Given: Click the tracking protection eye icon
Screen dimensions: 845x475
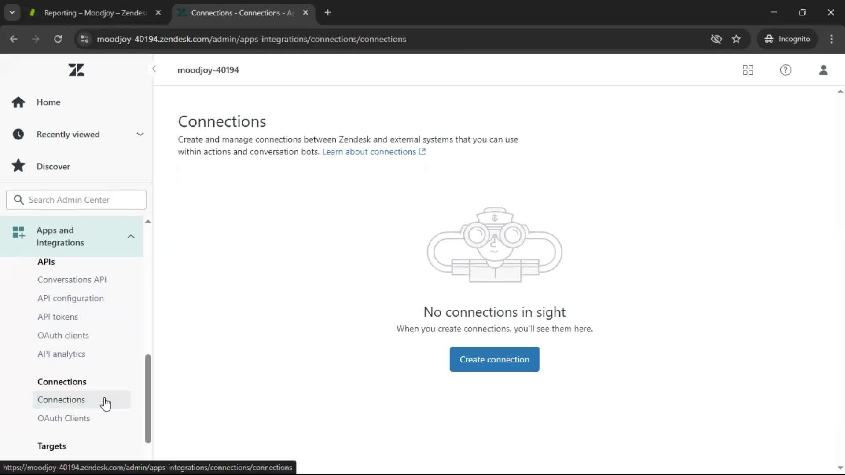Looking at the screenshot, I should 716,39.
